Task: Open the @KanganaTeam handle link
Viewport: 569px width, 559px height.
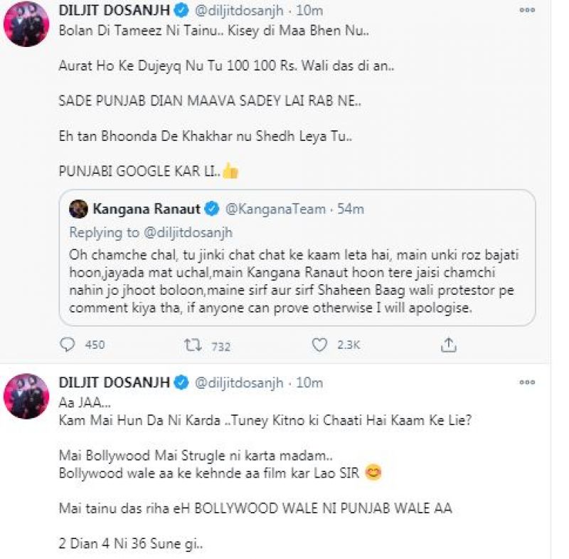Action: point(275,209)
